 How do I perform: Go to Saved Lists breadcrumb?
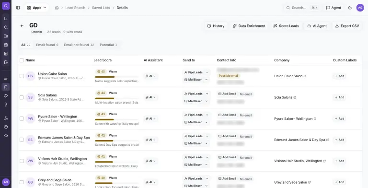tap(101, 8)
